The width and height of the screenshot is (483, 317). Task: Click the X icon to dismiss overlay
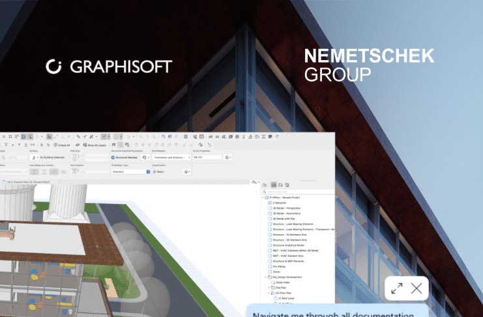417,288
